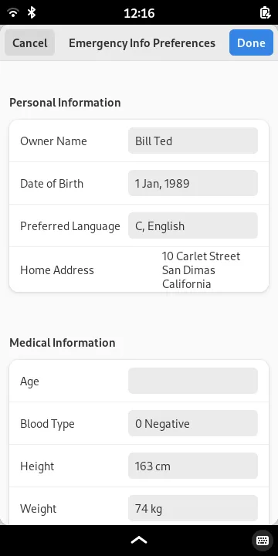Edit the Weight field showing 74 kg
The height and width of the screenshot is (556, 278).
coord(193,508)
